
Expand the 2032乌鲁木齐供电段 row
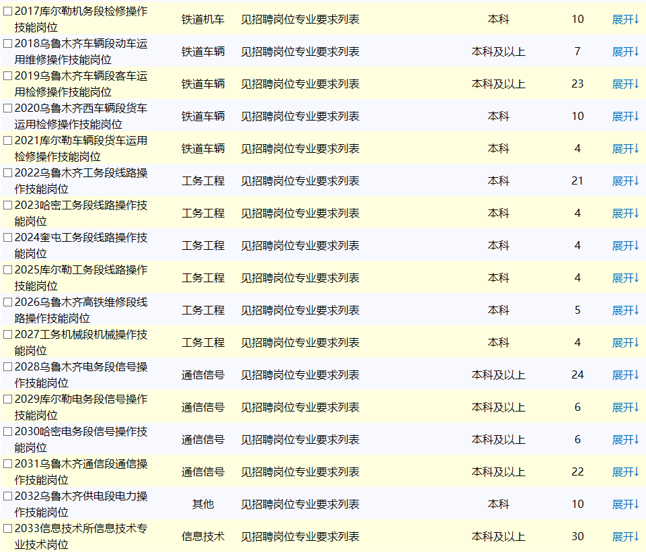pyautogui.click(x=625, y=504)
